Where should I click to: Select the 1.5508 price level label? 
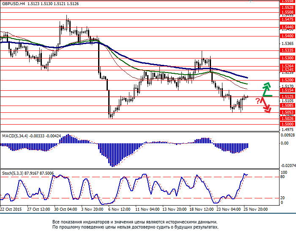[287, 12]
